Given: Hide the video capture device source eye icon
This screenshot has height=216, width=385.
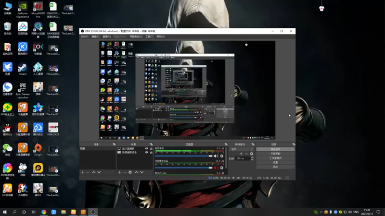Looking at the screenshot, I should (x=147, y=152).
